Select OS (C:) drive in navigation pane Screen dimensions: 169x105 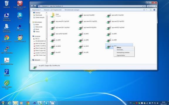36,39
